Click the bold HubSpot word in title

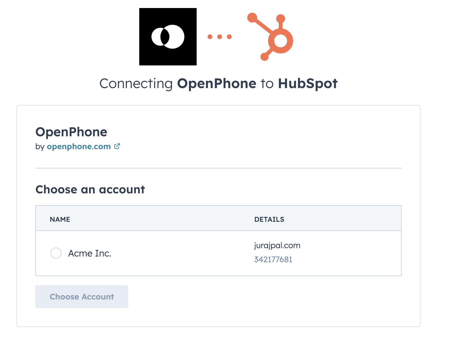308,83
